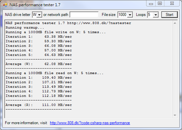Open the 808.dk csharp-nas-performance link
The width and height of the screenshot is (182, 130).
point(90,123)
